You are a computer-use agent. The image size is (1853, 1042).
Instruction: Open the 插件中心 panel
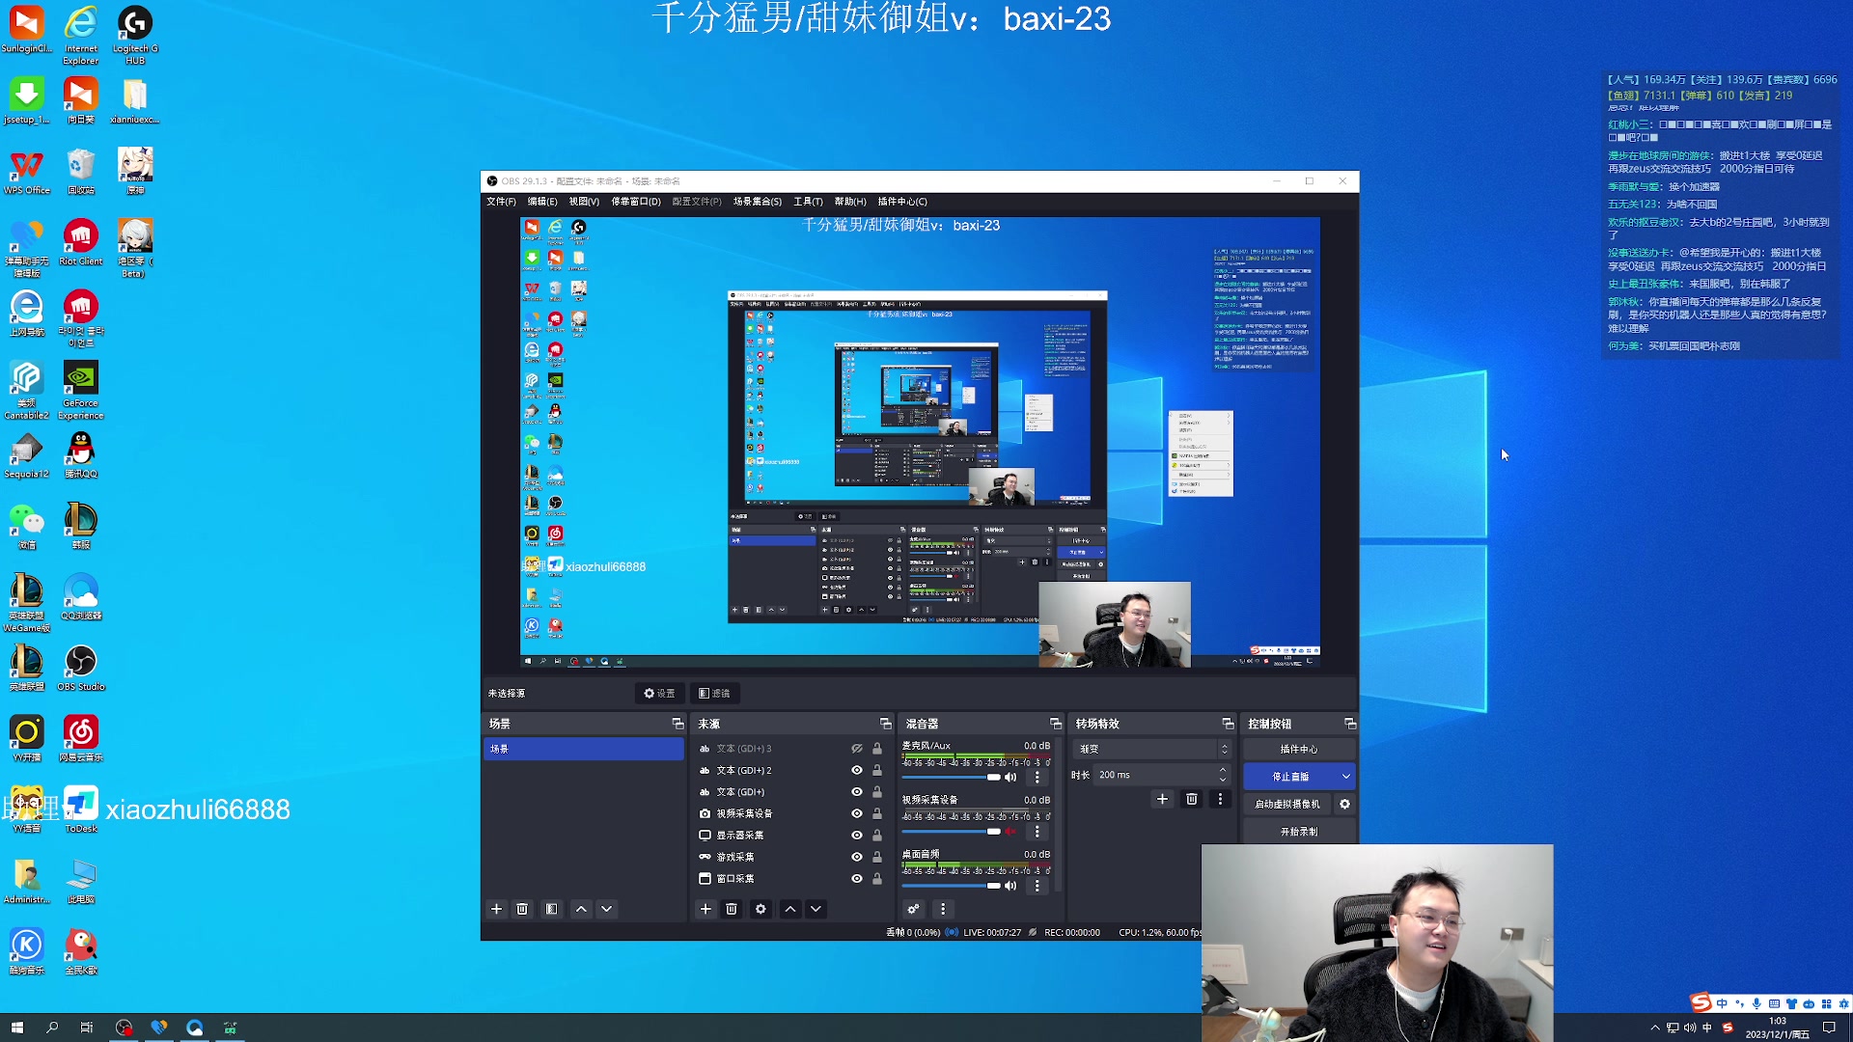[1298, 748]
